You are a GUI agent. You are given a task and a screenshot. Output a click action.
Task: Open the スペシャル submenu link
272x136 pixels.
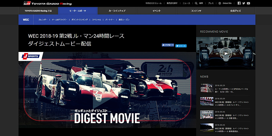pos(97,20)
